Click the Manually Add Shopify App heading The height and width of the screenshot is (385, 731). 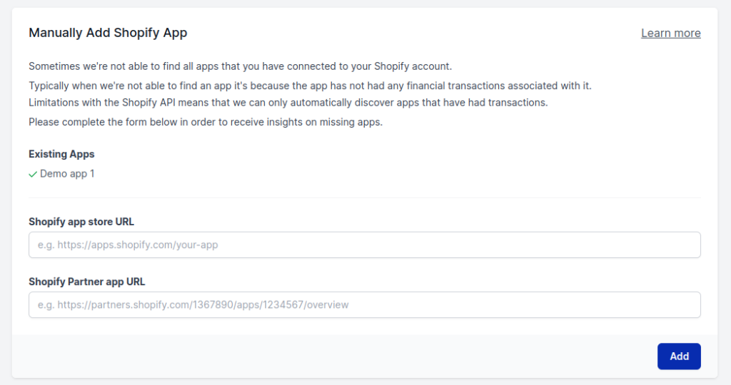108,33
